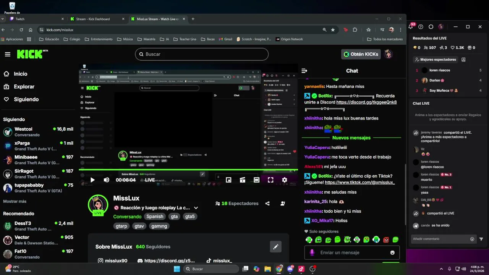Open help question mark in LIVE panel
The width and height of the screenshot is (489, 275).
click(421, 27)
